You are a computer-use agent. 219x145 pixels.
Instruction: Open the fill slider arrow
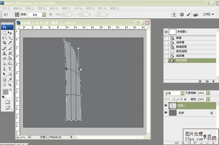(208, 99)
